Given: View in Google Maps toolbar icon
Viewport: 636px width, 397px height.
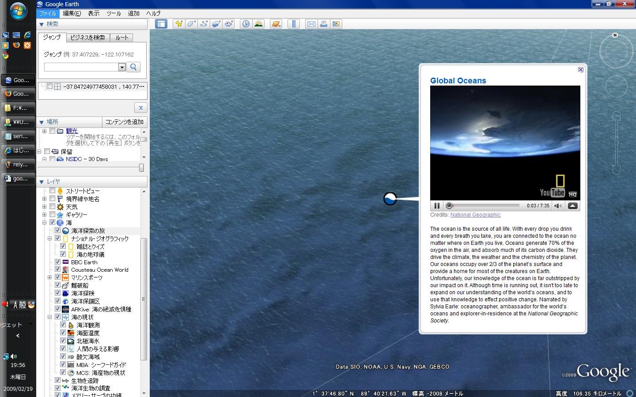Looking at the screenshot, I should pyautogui.click(x=336, y=24).
